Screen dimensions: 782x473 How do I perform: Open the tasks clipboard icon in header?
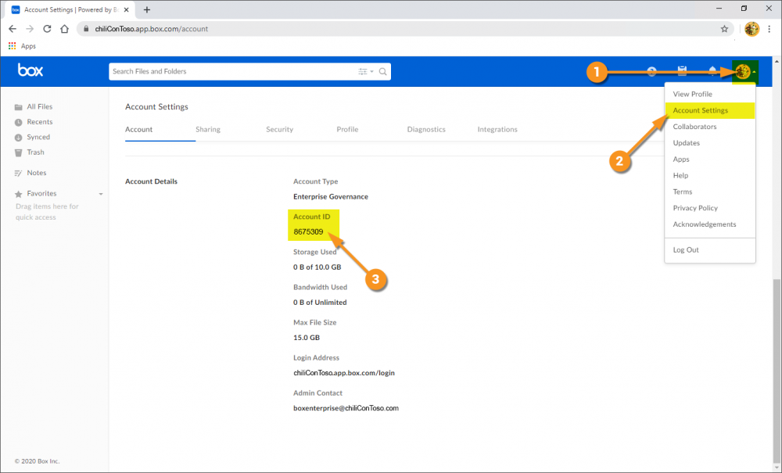tap(682, 71)
